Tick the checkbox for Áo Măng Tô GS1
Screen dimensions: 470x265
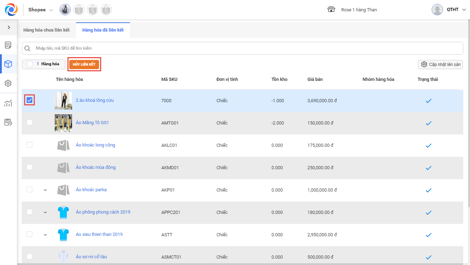coord(29,122)
